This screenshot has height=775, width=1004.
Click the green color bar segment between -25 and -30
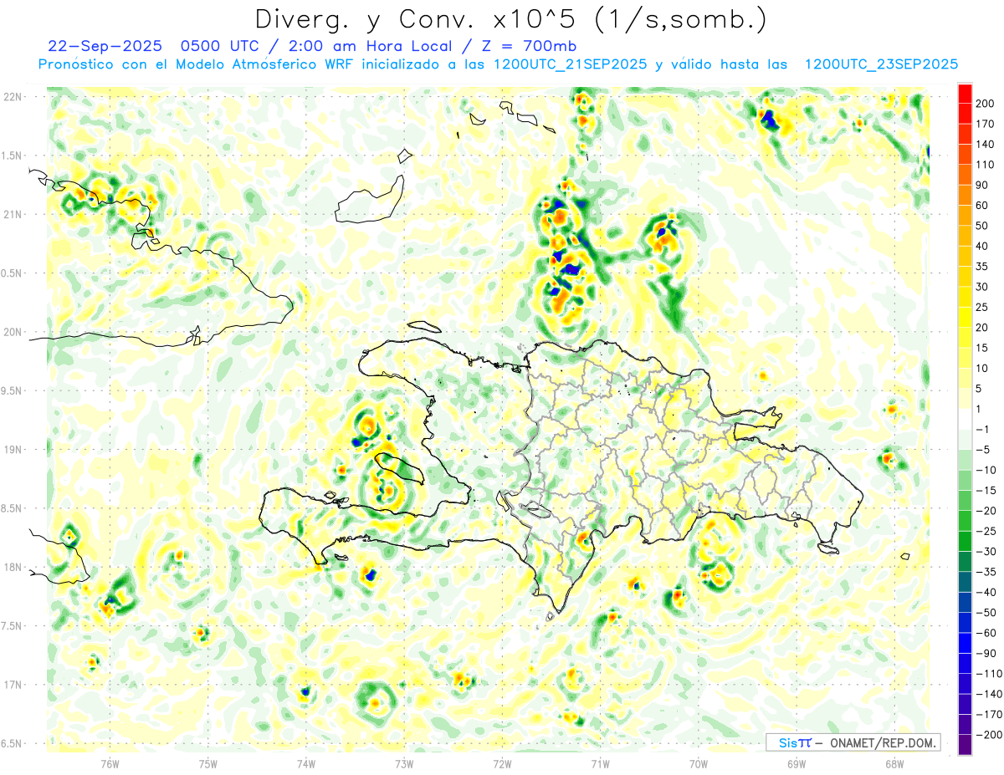pyautogui.click(x=965, y=541)
